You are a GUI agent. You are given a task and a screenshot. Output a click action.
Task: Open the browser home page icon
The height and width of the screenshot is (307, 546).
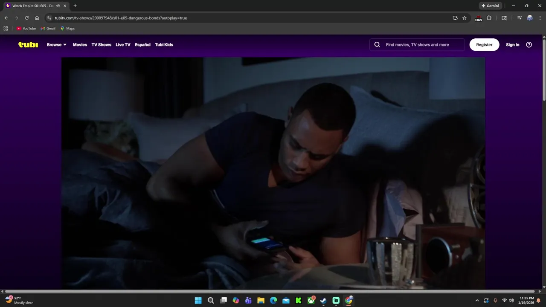(x=37, y=18)
